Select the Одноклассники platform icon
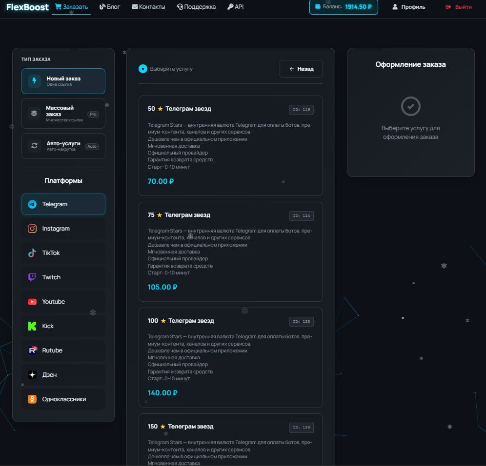The height and width of the screenshot is (466, 486). (32, 399)
